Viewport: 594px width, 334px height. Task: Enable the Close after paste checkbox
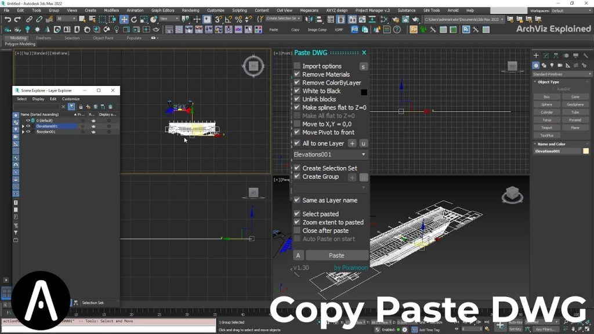297,230
